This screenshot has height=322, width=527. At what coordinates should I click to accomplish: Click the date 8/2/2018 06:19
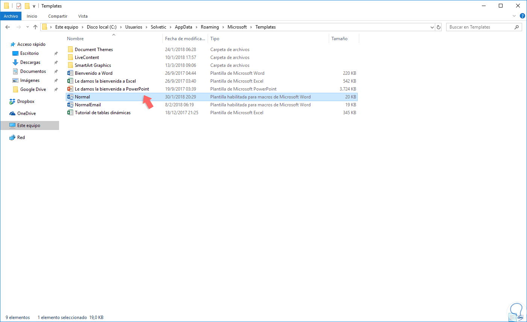(179, 105)
